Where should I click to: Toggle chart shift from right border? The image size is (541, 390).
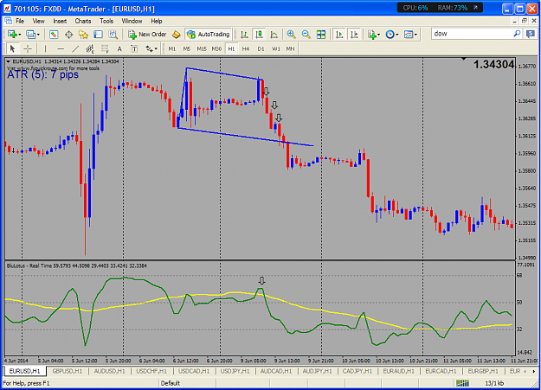click(x=354, y=34)
